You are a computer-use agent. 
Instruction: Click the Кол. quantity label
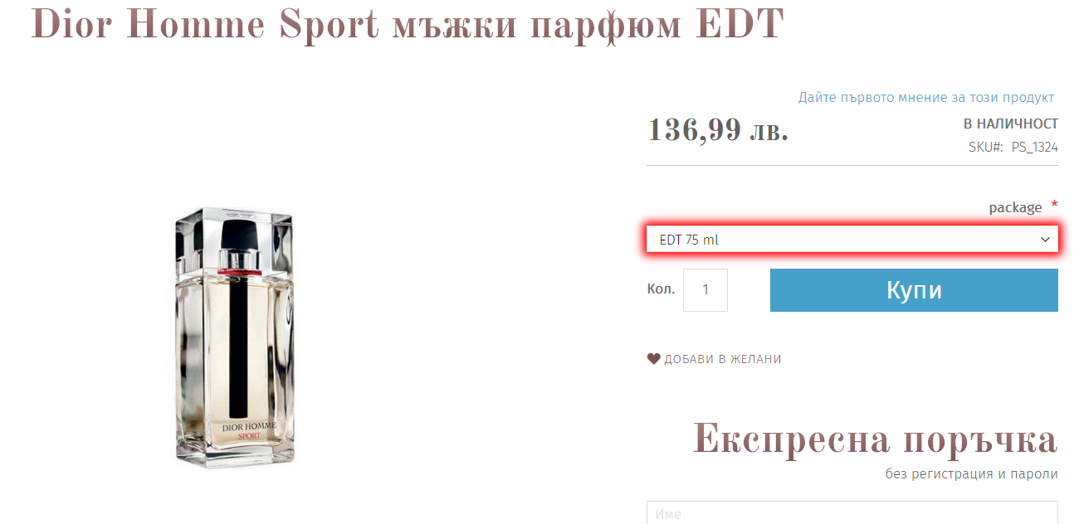tap(661, 289)
